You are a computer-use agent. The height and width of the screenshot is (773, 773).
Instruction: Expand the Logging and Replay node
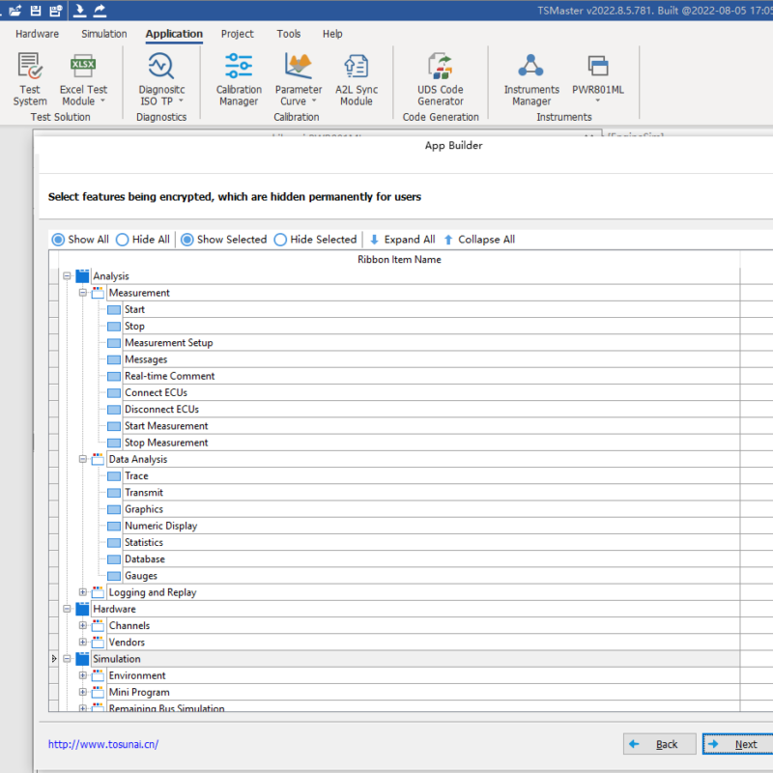click(83, 592)
